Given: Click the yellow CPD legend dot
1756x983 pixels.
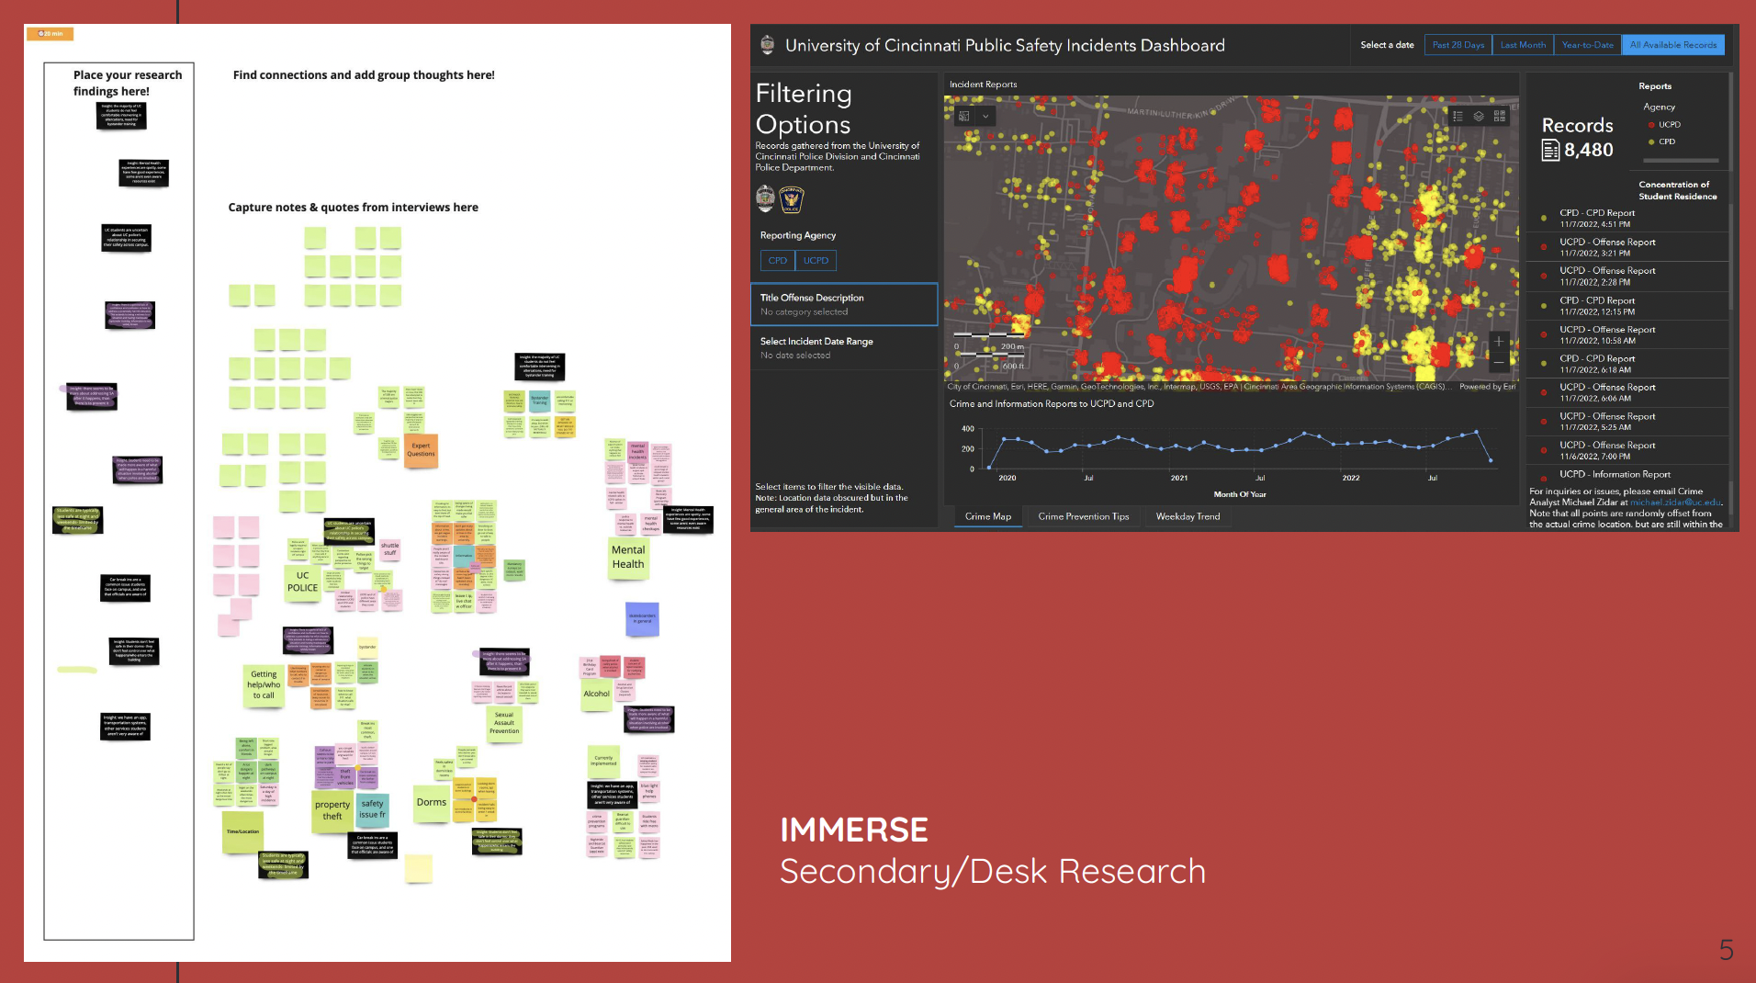Looking at the screenshot, I should [x=1651, y=142].
